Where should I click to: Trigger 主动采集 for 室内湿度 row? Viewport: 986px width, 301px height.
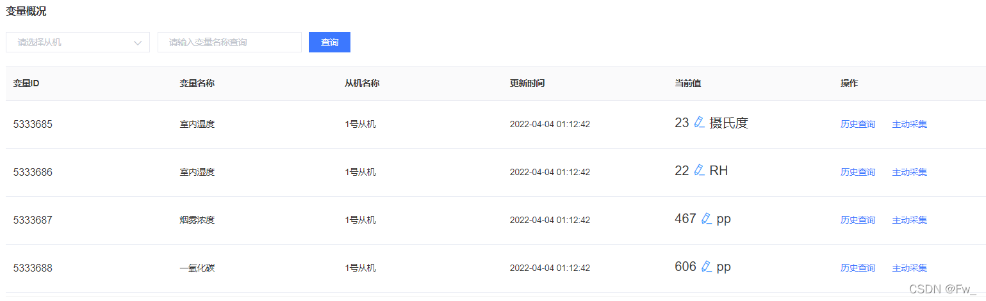pos(909,172)
